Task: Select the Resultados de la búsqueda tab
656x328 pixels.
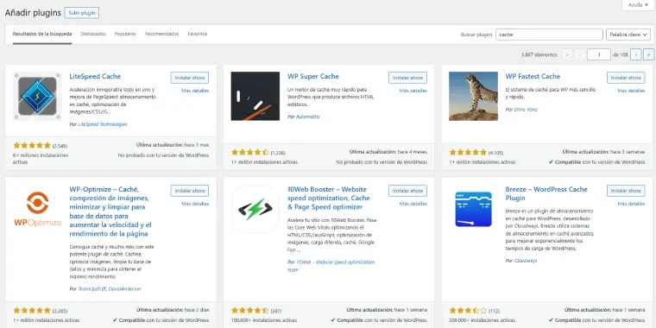Action: [x=42, y=34]
